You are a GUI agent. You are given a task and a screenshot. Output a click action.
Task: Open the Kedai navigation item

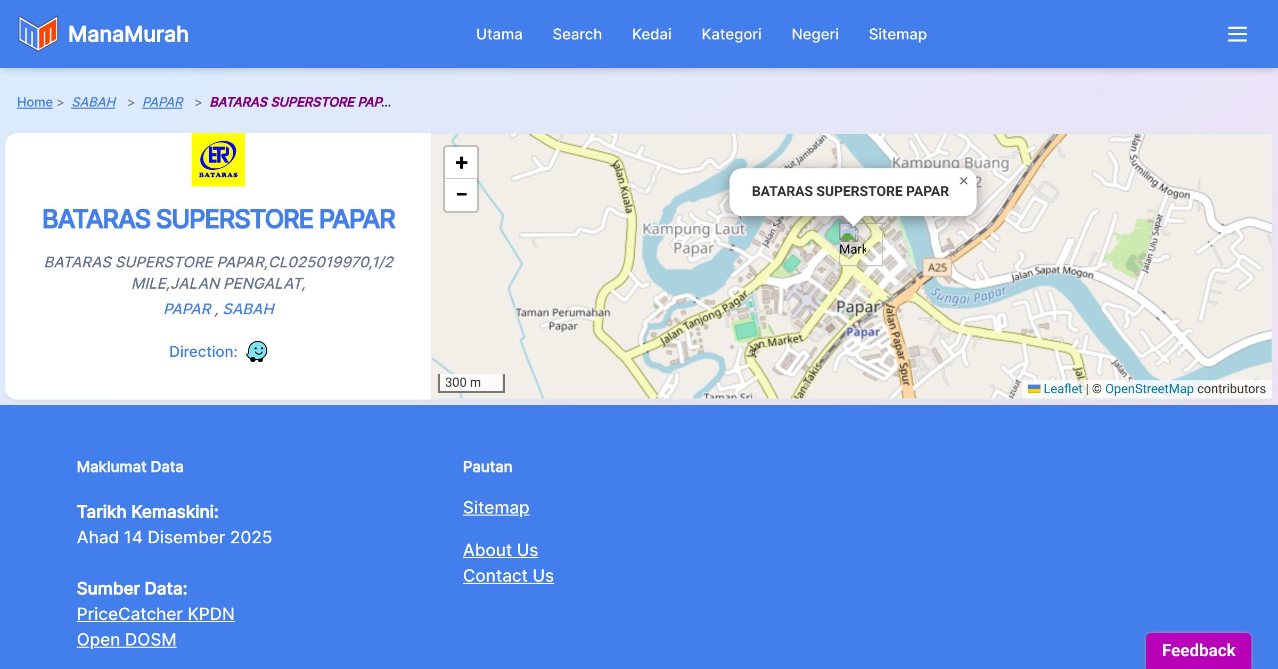[651, 34]
